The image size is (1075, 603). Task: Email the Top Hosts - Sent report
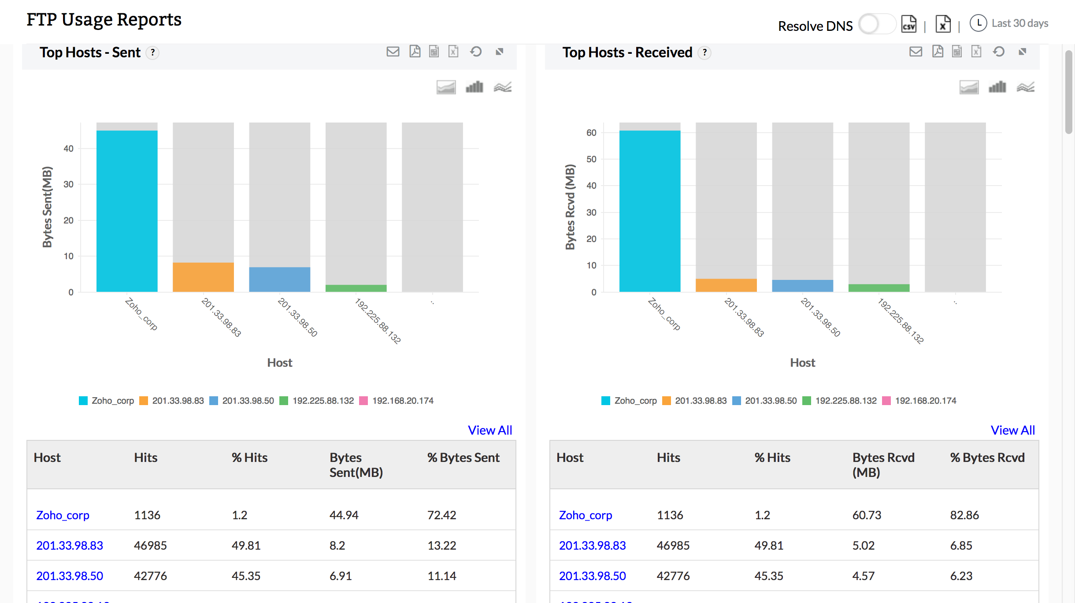(x=393, y=52)
